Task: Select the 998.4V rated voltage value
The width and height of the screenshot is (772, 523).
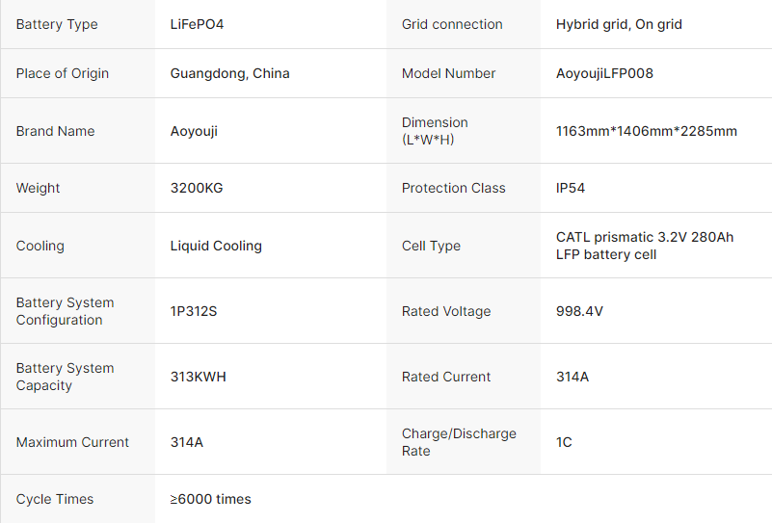Action: coord(580,311)
